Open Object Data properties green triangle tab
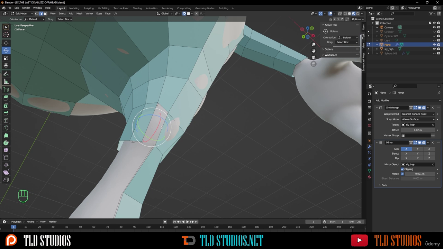 pyautogui.click(x=369, y=171)
